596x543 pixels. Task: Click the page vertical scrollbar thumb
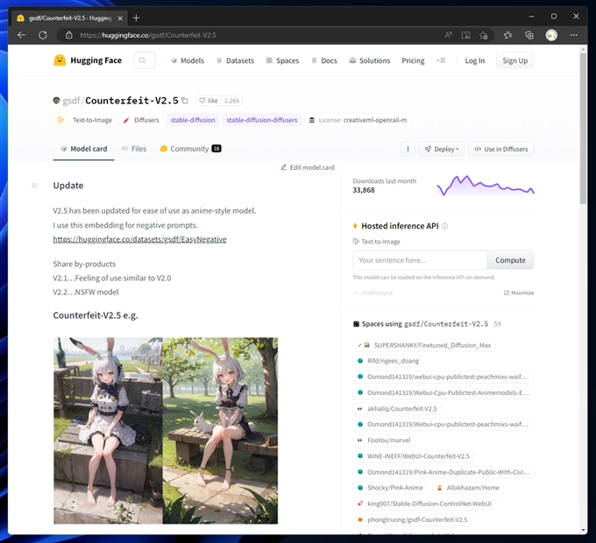coord(583,129)
